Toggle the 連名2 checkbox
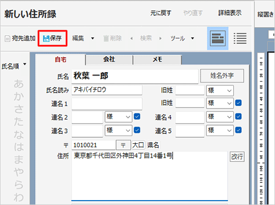This screenshot has height=205, width=275. (137, 116)
